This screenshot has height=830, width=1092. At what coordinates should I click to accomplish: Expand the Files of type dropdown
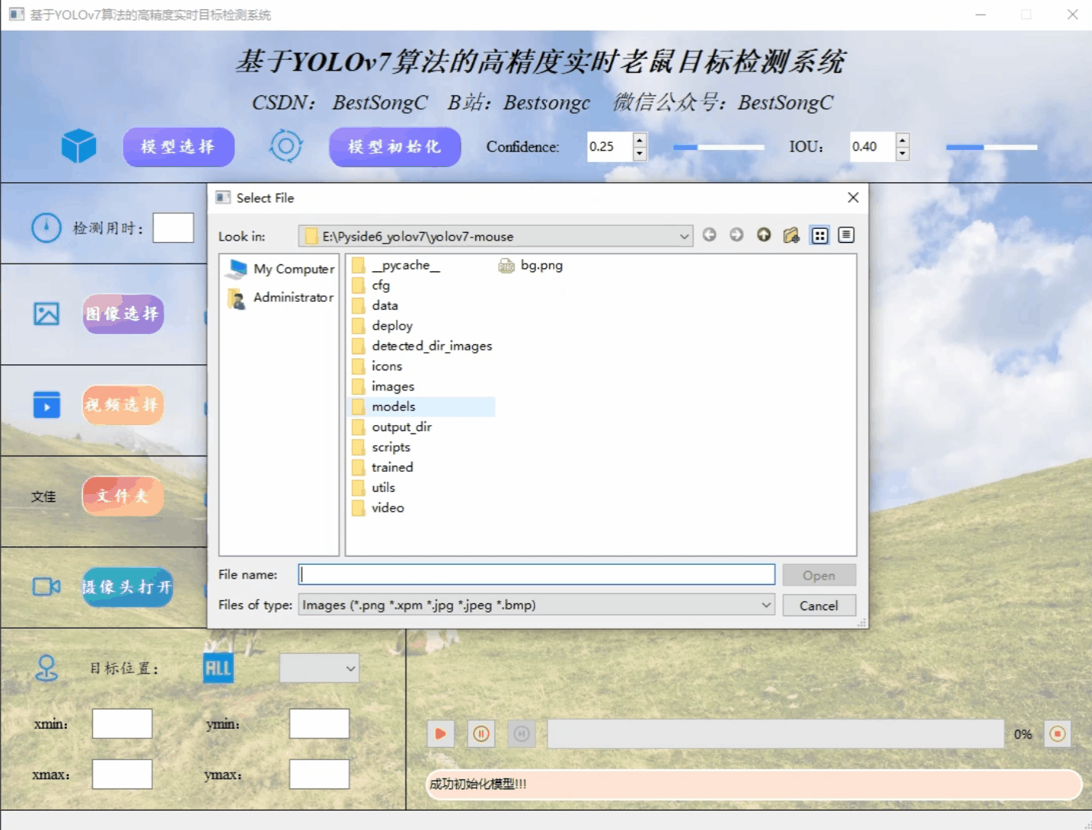tap(766, 605)
